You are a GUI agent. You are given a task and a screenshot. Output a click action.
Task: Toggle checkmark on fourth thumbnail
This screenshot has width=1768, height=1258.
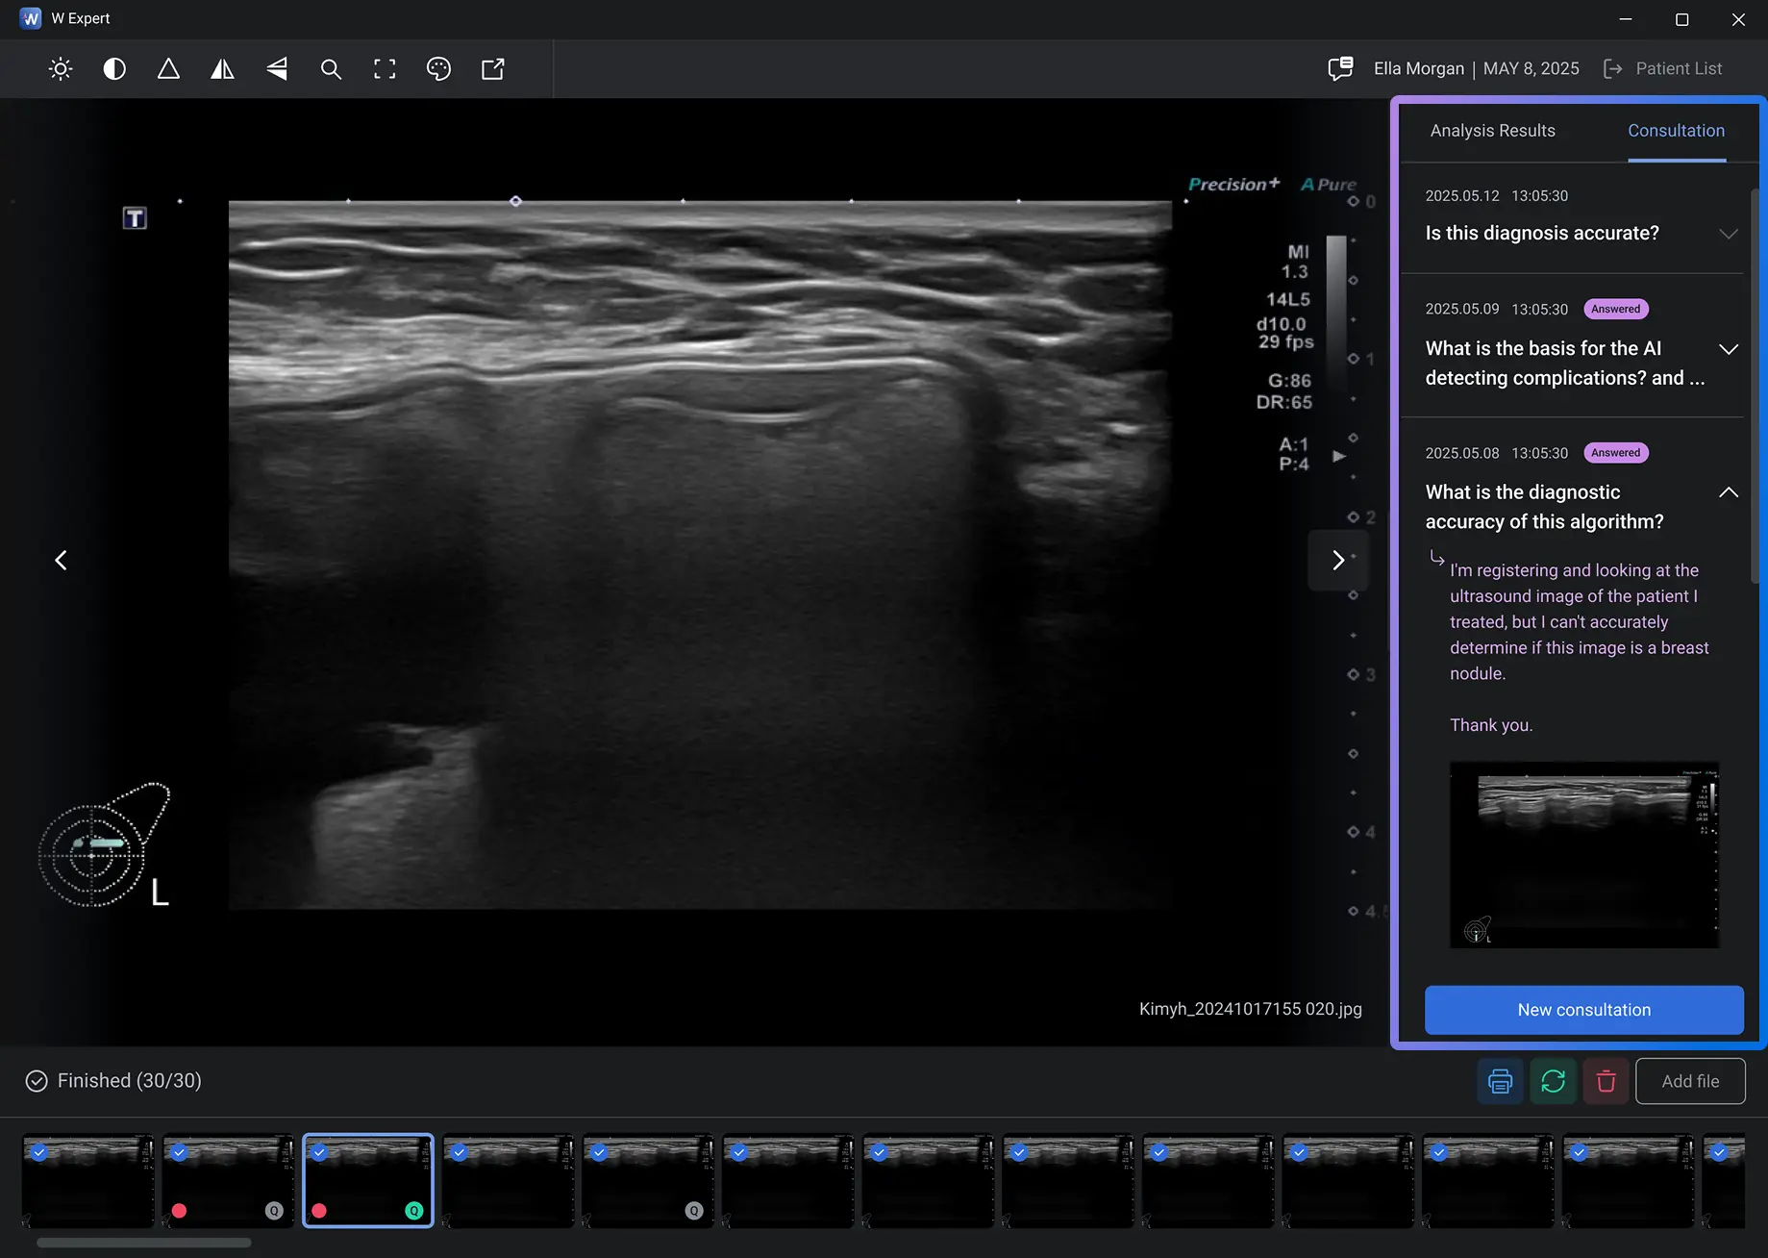point(460,1152)
